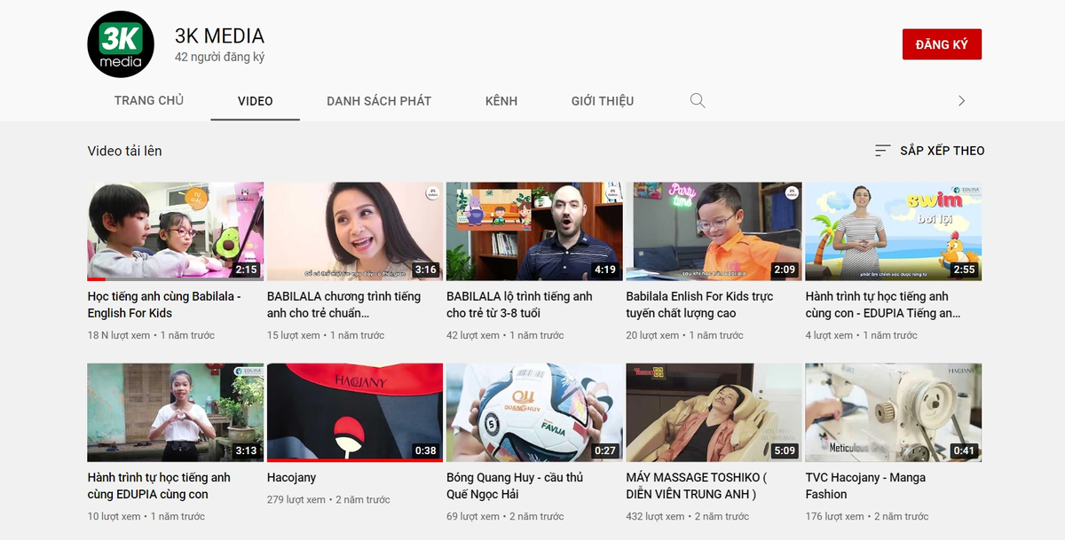1065x540 pixels.
Task: Click '176 lượt xem' view count
Action: 835,516
